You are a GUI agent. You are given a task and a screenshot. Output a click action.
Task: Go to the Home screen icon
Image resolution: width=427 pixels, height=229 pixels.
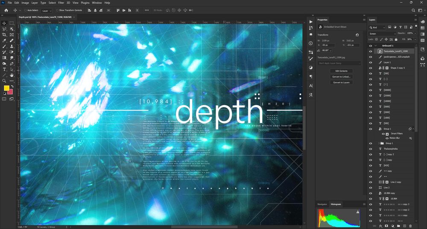click(6, 10)
